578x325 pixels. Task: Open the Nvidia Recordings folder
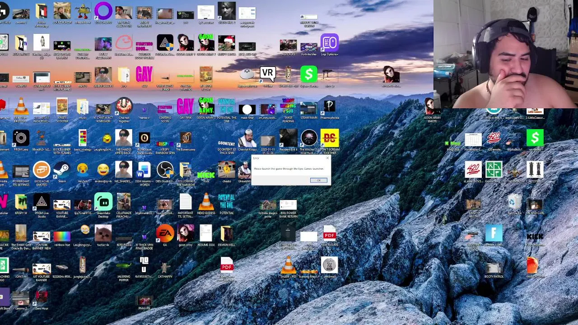tap(41, 15)
